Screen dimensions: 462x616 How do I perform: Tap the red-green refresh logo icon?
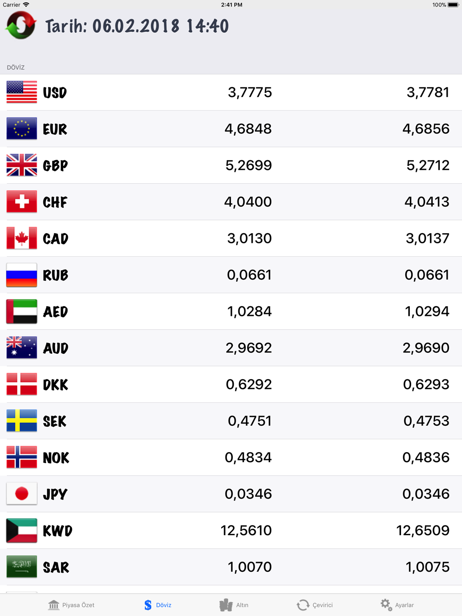[x=21, y=25]
